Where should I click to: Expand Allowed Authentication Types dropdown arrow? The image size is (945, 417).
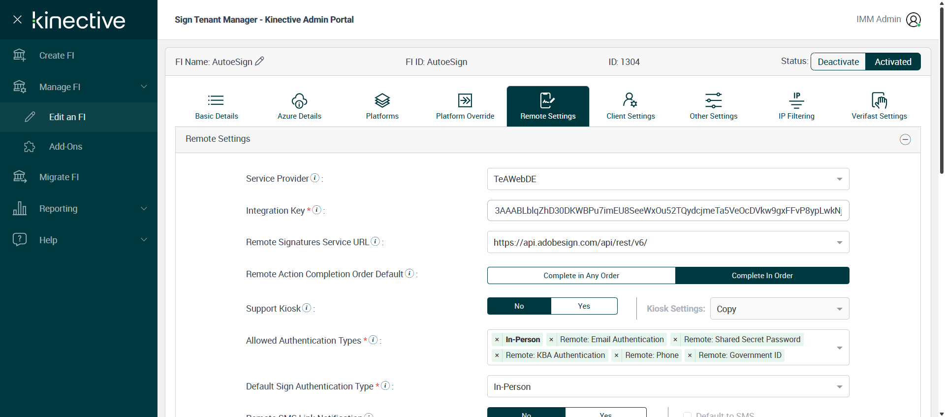(840, 348)
